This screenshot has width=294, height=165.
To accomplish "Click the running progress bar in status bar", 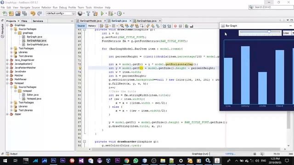I will (x=231, y=154).
